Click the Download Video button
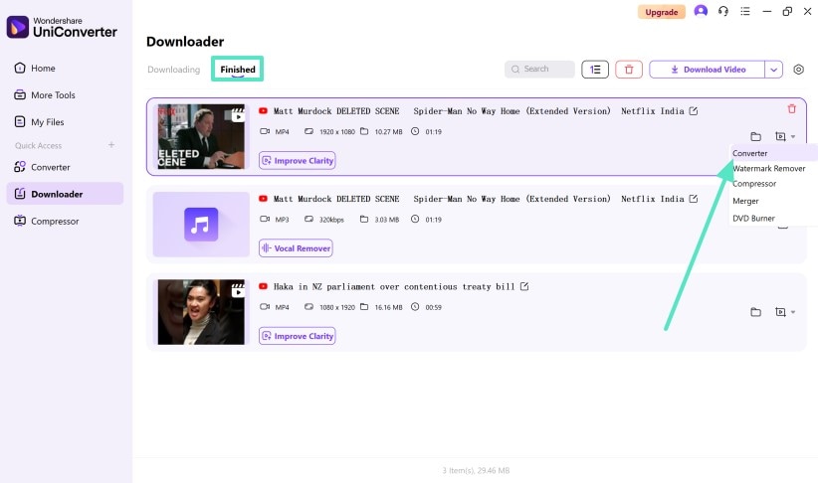 [708, 70]
